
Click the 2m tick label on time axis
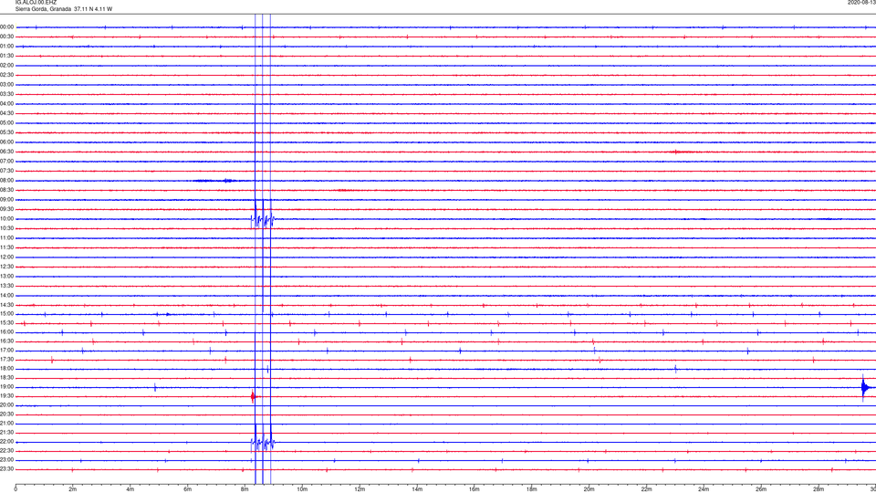pos(73,489)
